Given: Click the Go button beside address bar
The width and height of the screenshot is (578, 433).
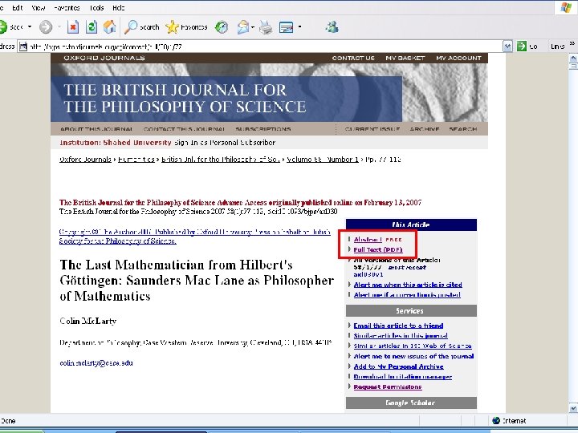Looking at the screenshot, I should (527, 47).
